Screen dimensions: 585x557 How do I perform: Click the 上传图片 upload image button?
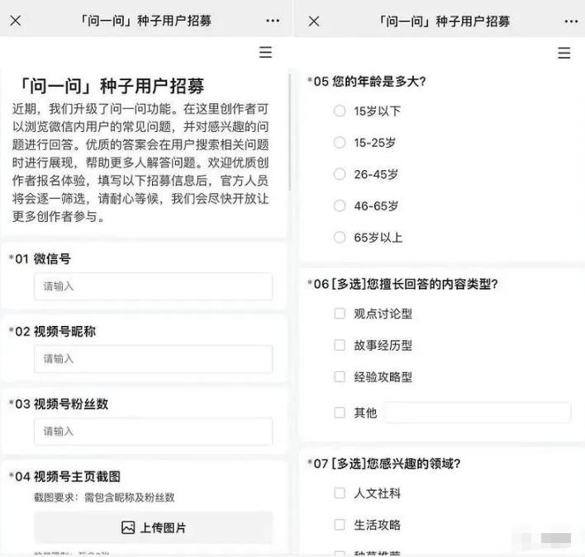[154, 527]
